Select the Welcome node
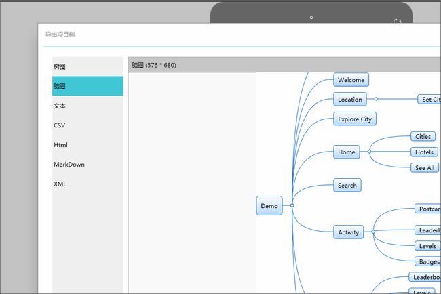The width and height of the screenshot is (441, 294). coord(351,80)
